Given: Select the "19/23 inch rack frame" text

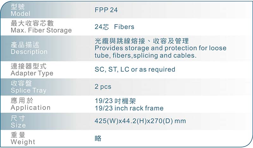Looking at the screenshot, I should [129, 108].
